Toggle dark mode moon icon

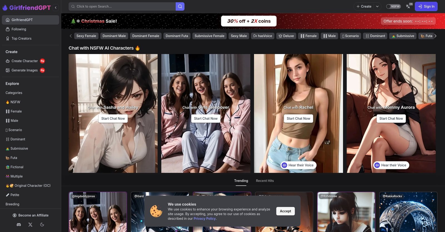click(x=42, y=224)
